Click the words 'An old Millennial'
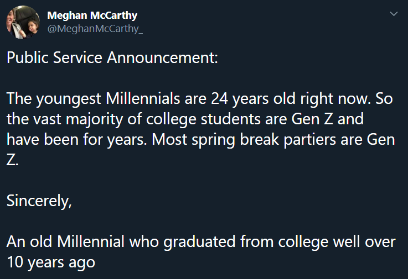This screenshot has width=408, height=279. [x=65, y=241]
